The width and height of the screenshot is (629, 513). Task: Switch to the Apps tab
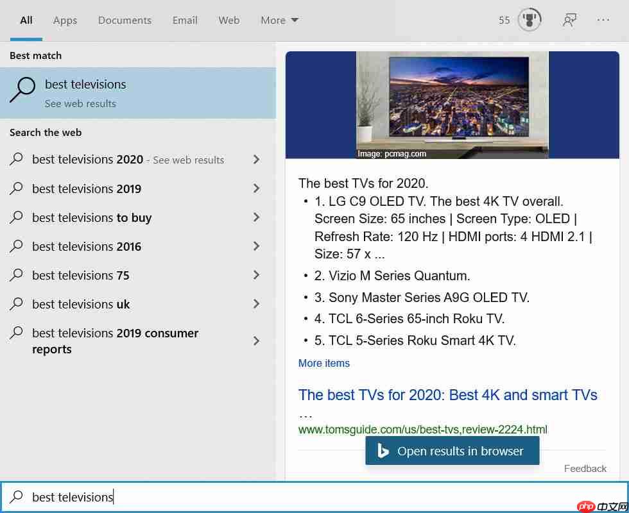(x=65, y=20)
